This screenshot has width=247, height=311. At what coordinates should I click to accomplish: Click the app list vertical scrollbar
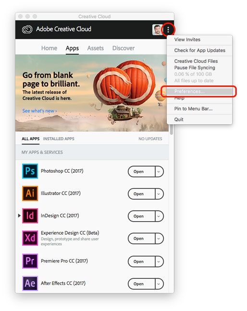(x=172, y=130)
